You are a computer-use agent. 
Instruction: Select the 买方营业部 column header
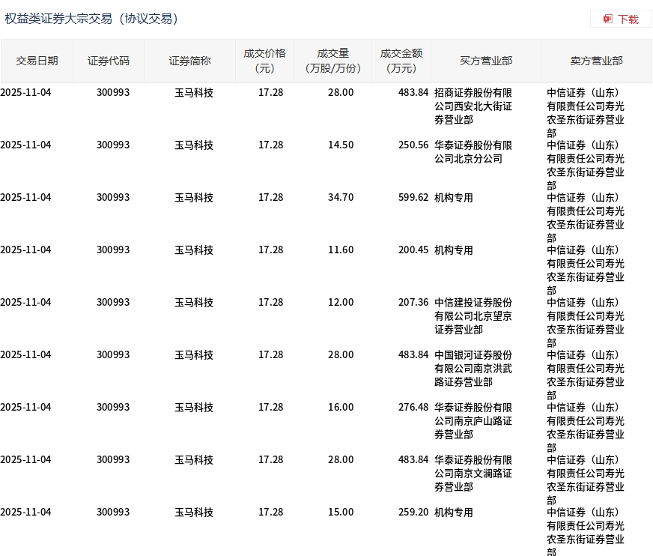(x=486, y=61)
